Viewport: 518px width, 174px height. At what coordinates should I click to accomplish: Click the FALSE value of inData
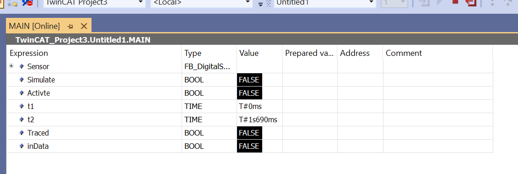pos(249,146)
